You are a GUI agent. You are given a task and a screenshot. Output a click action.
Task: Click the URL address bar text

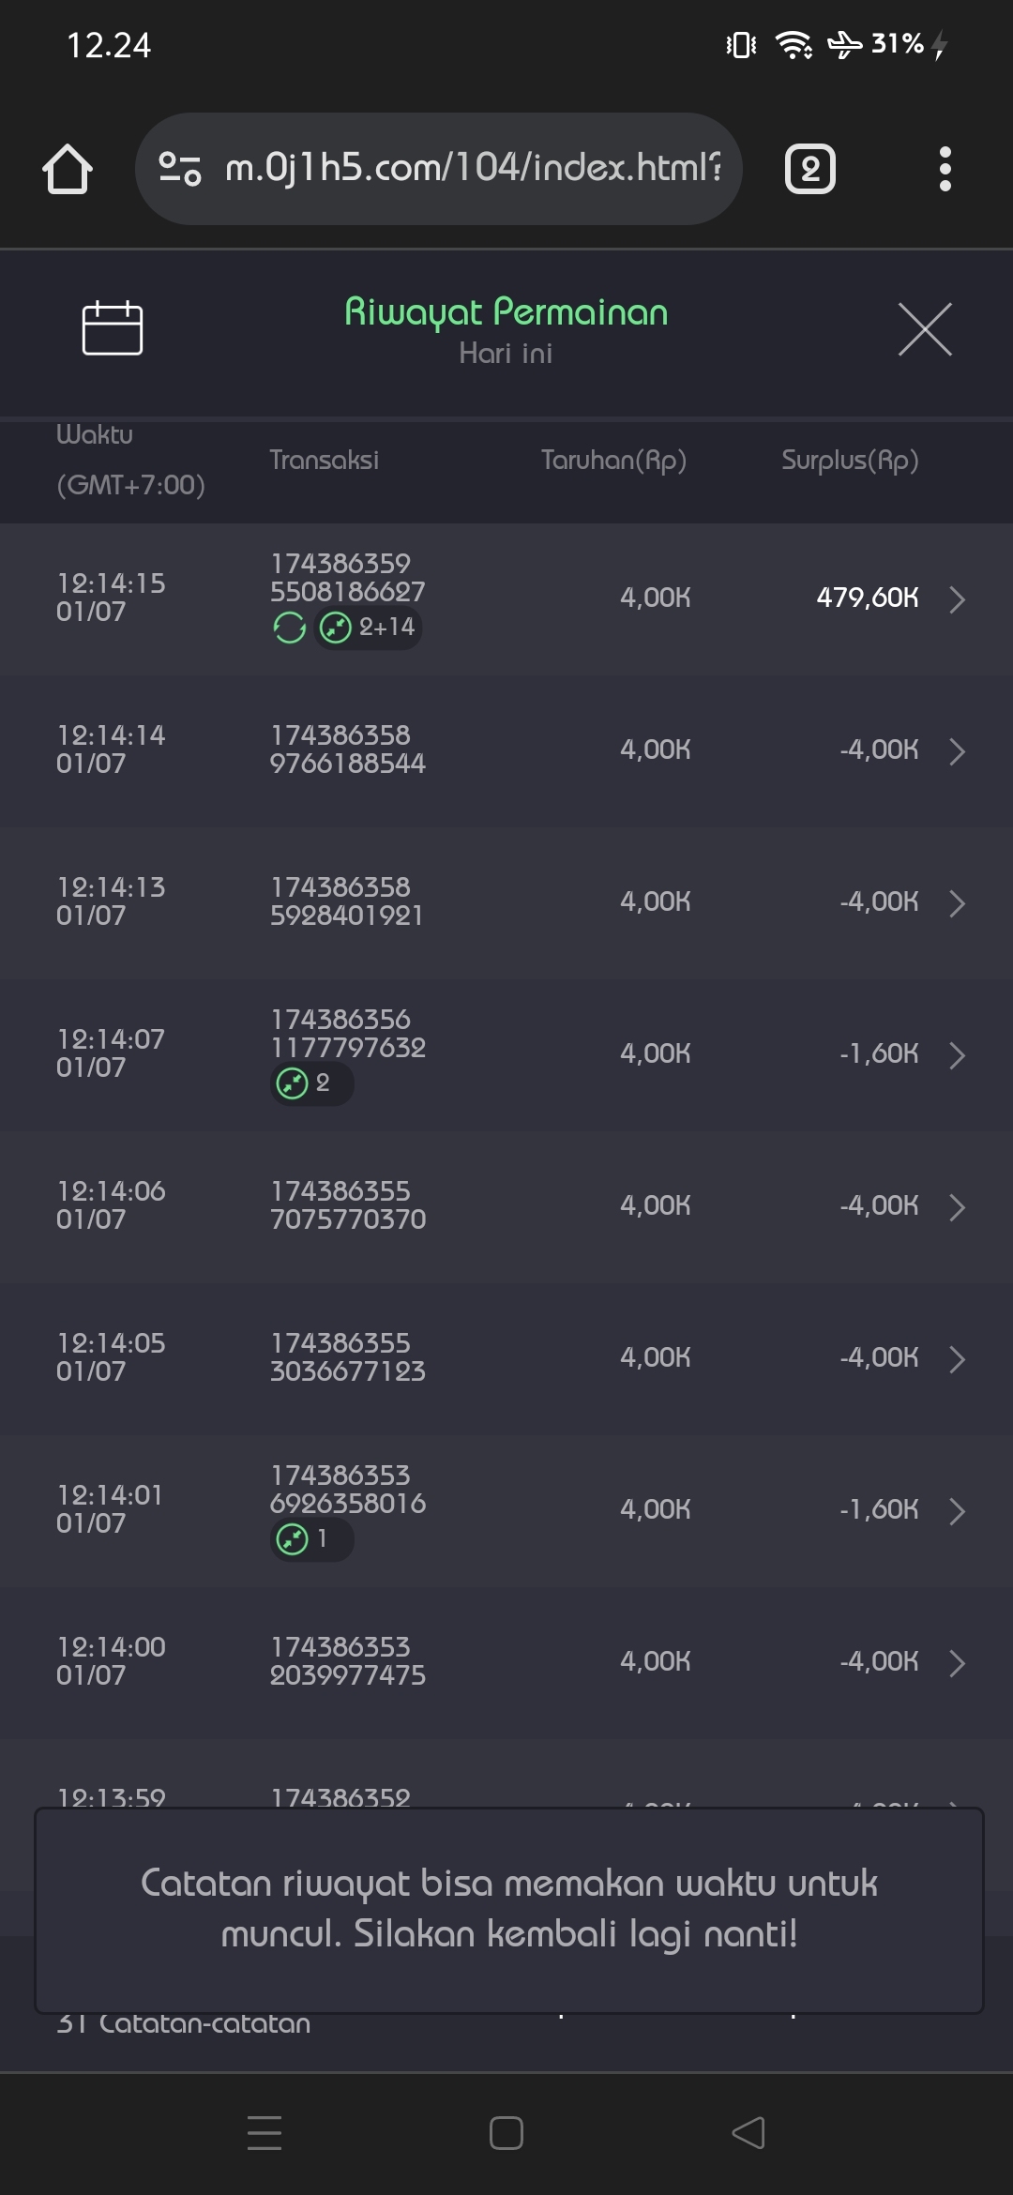(474, 168)
